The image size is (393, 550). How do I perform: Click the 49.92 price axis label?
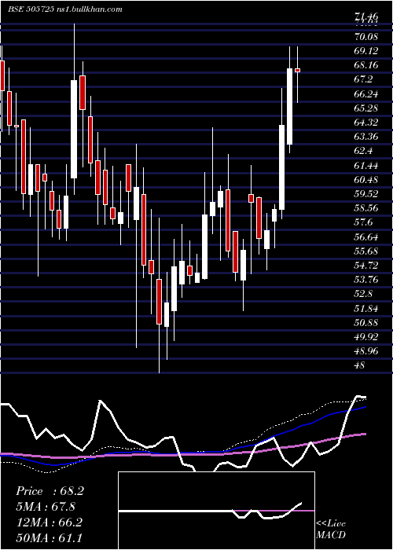(366, 337)
